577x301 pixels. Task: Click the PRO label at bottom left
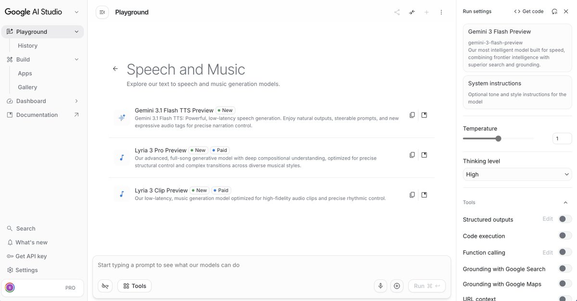(x=70, y=288)
